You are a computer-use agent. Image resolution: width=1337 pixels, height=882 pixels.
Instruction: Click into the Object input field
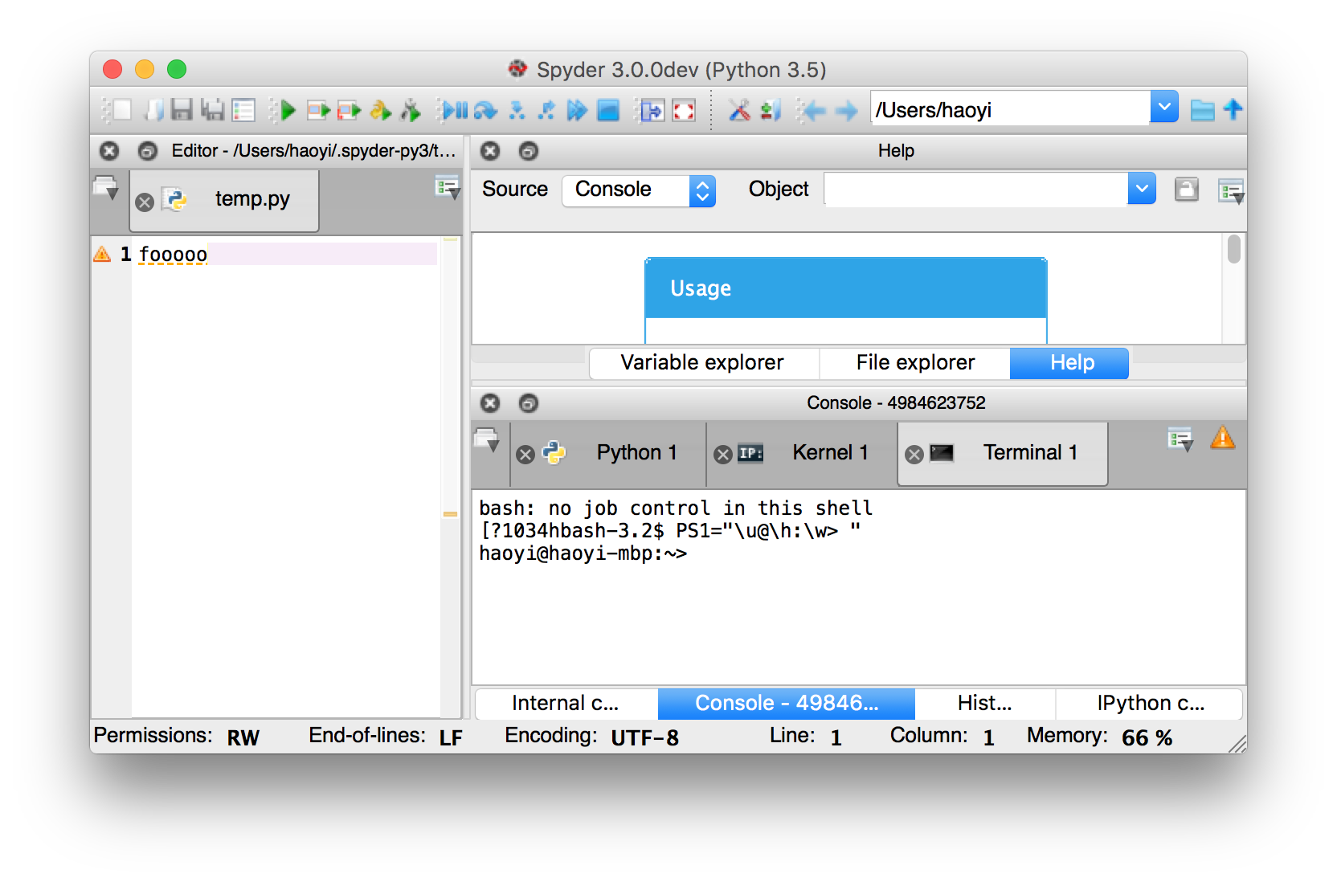pos(975,190)
